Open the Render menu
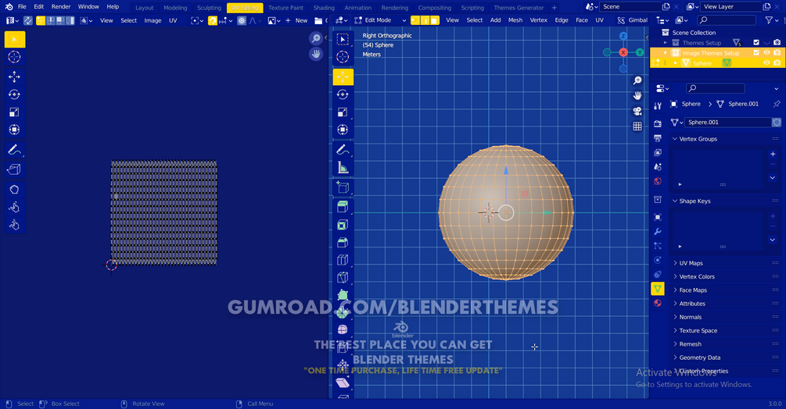786x409 pixels. tap(61, 6)
